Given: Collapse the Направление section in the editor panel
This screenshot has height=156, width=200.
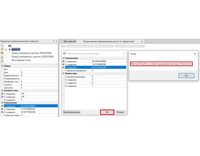Looking at the screenshot, I should [2, 103].
